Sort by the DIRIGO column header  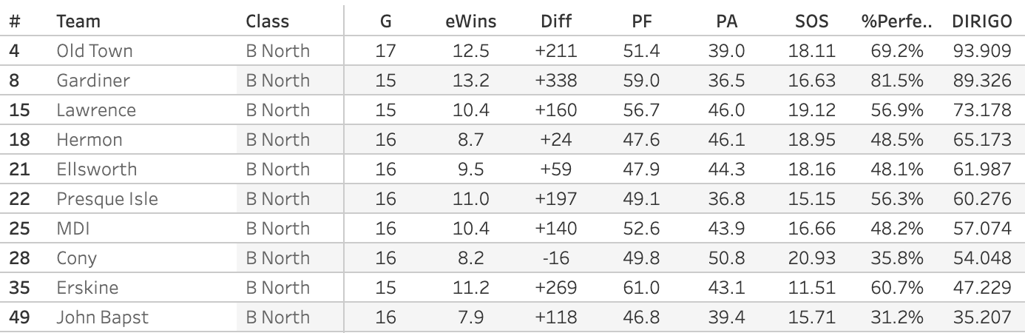point(981,21)
